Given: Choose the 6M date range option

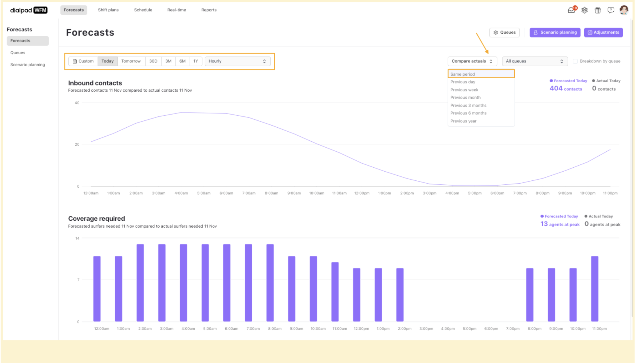Looking at the screenshot, I should (x=182, y=61).
